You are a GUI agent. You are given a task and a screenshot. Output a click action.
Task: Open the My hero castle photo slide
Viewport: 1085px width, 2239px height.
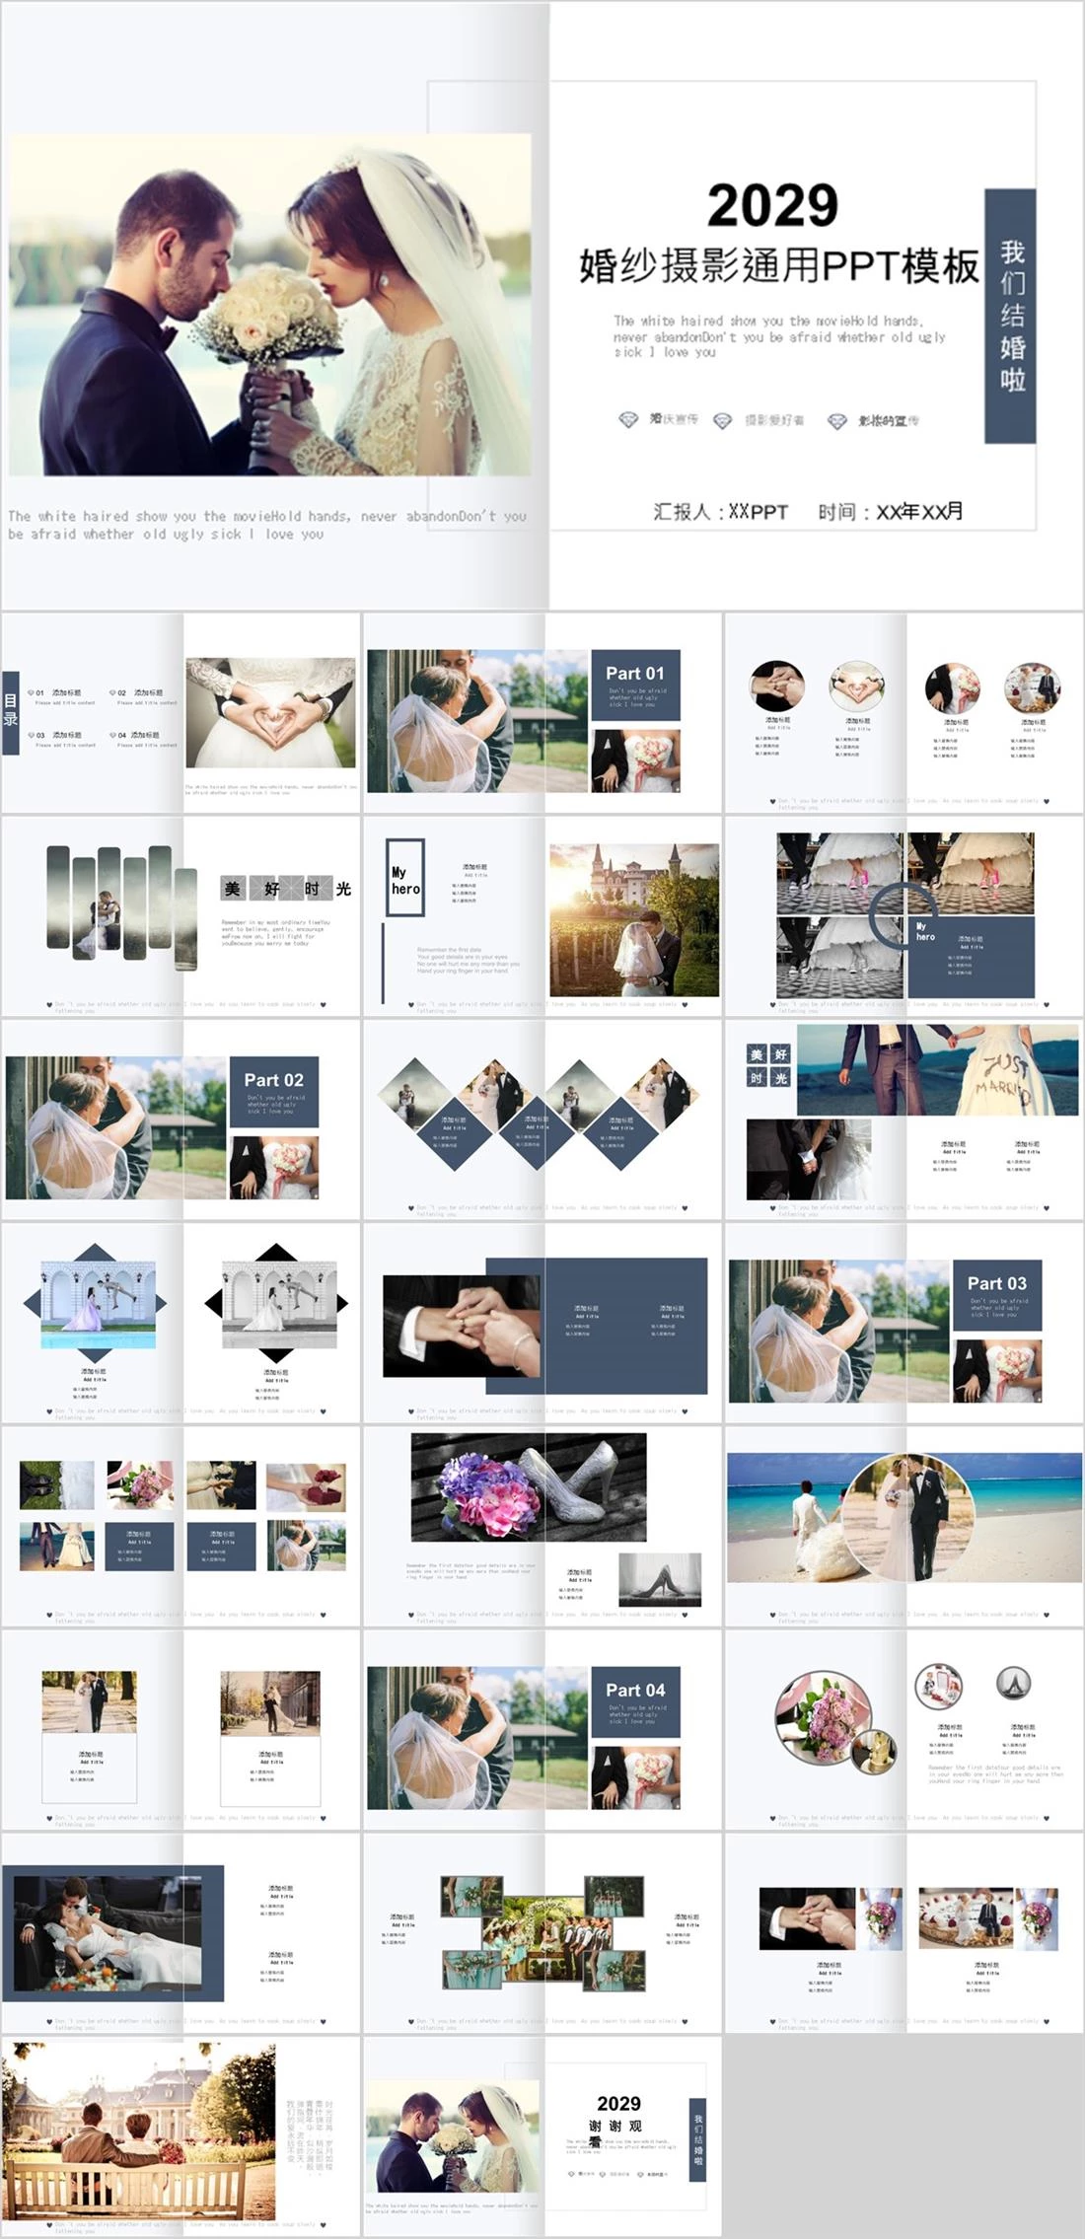click(542, 916)
